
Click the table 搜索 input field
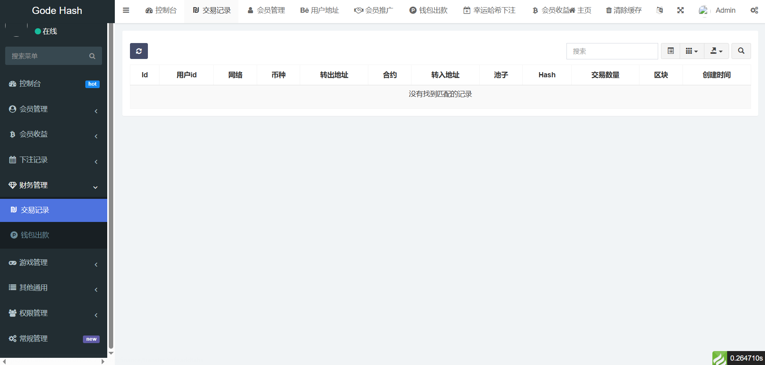tap(612, 51)
